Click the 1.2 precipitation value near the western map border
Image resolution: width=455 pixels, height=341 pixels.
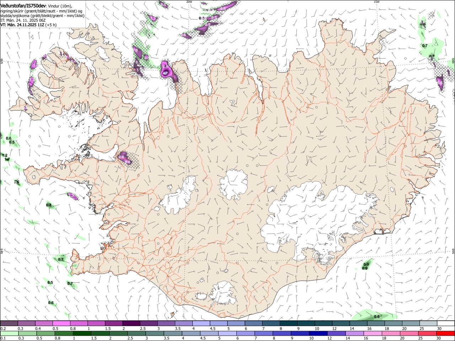pos(5,155)
